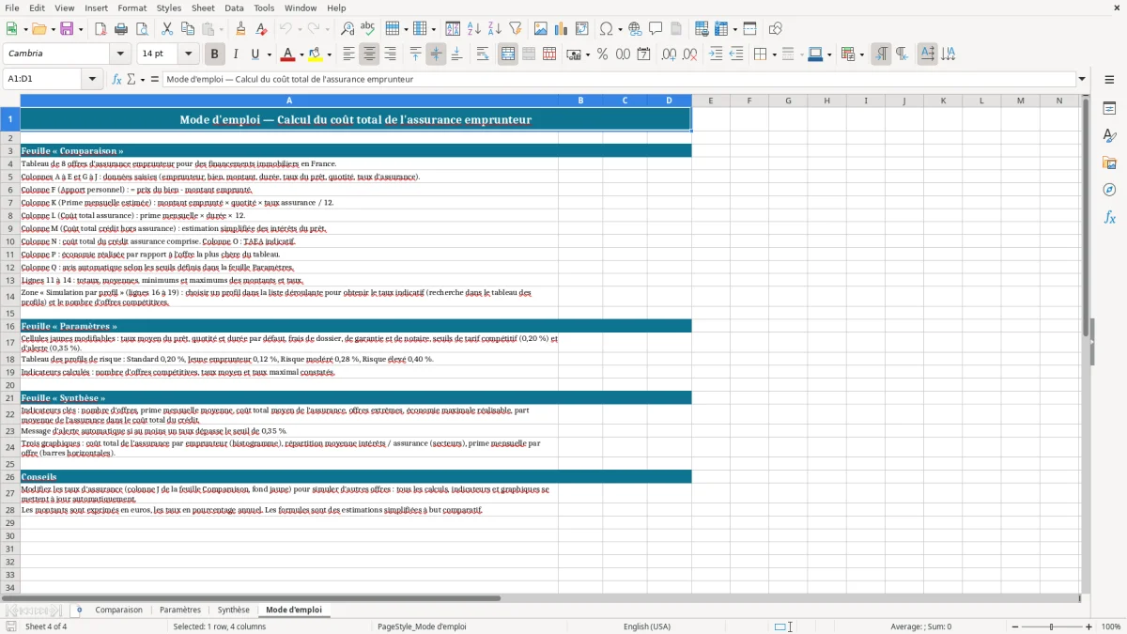Toggle Italic formatting
Screen dimensions: 1127x634
[x=235, y=54]
